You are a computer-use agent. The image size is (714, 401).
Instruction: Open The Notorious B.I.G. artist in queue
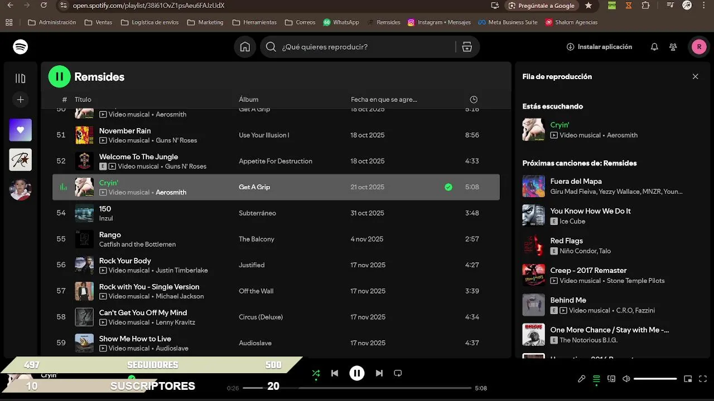pos(588,340)
